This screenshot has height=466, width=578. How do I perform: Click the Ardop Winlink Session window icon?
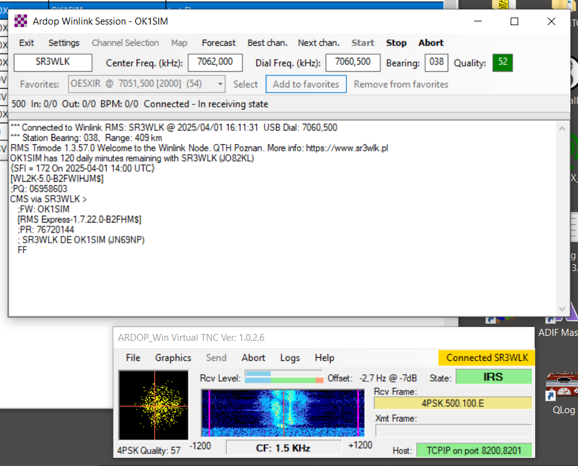[x=21, y=21]
